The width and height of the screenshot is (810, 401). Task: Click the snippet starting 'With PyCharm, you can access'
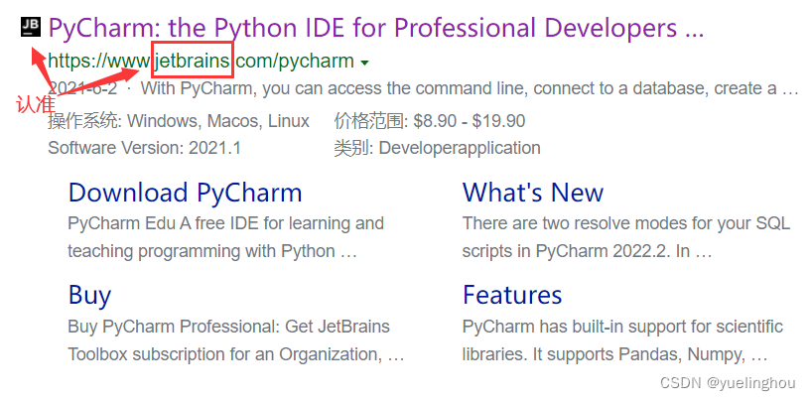pos(470,89)
